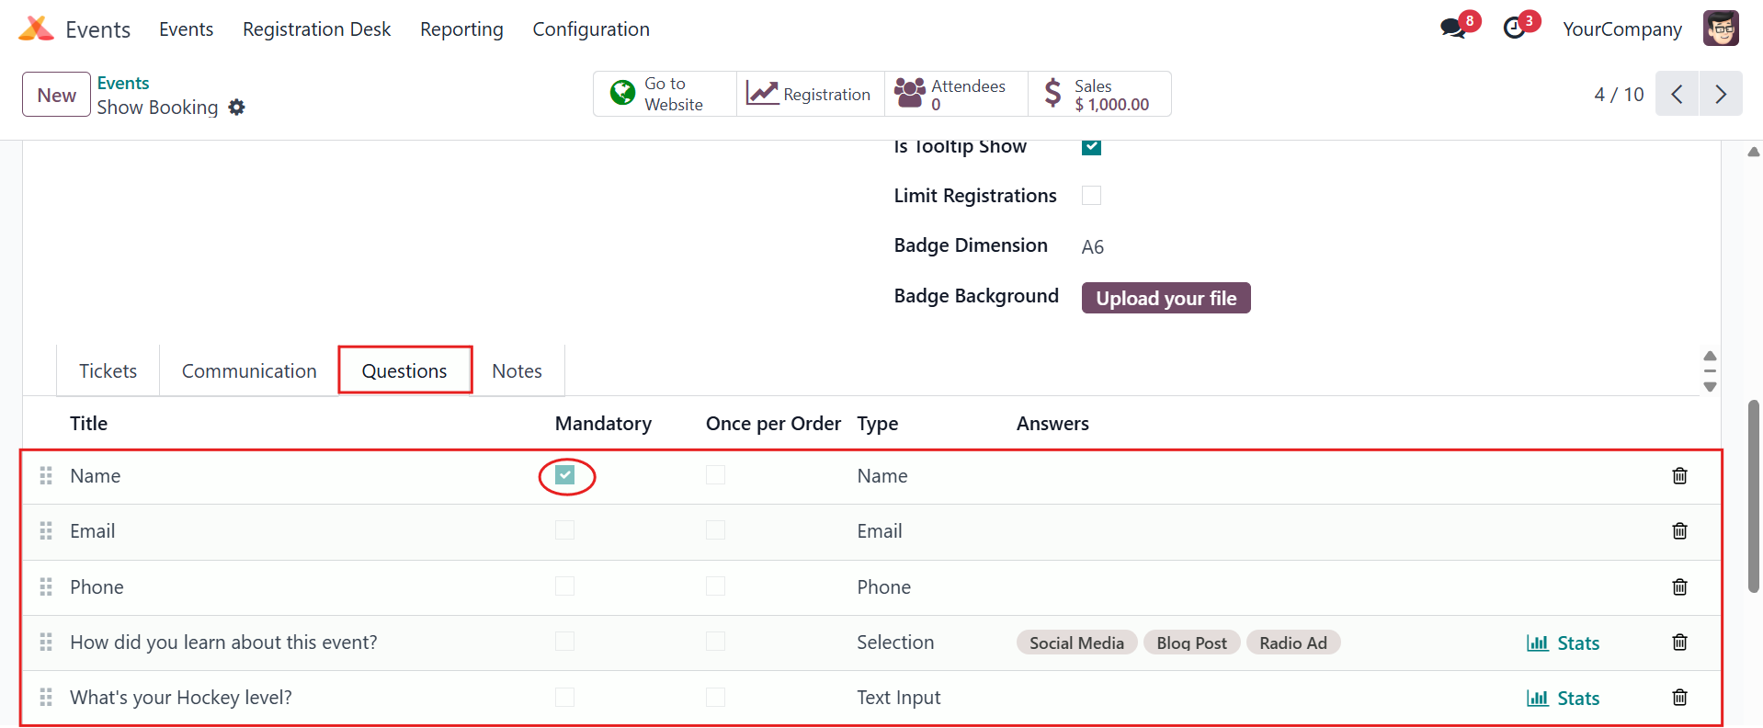Open the Badge Dimension A6 dropdown

[1093, 246]
